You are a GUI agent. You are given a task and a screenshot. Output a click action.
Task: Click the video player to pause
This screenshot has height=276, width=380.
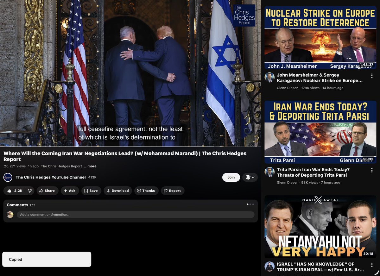[x=130, y=73]
